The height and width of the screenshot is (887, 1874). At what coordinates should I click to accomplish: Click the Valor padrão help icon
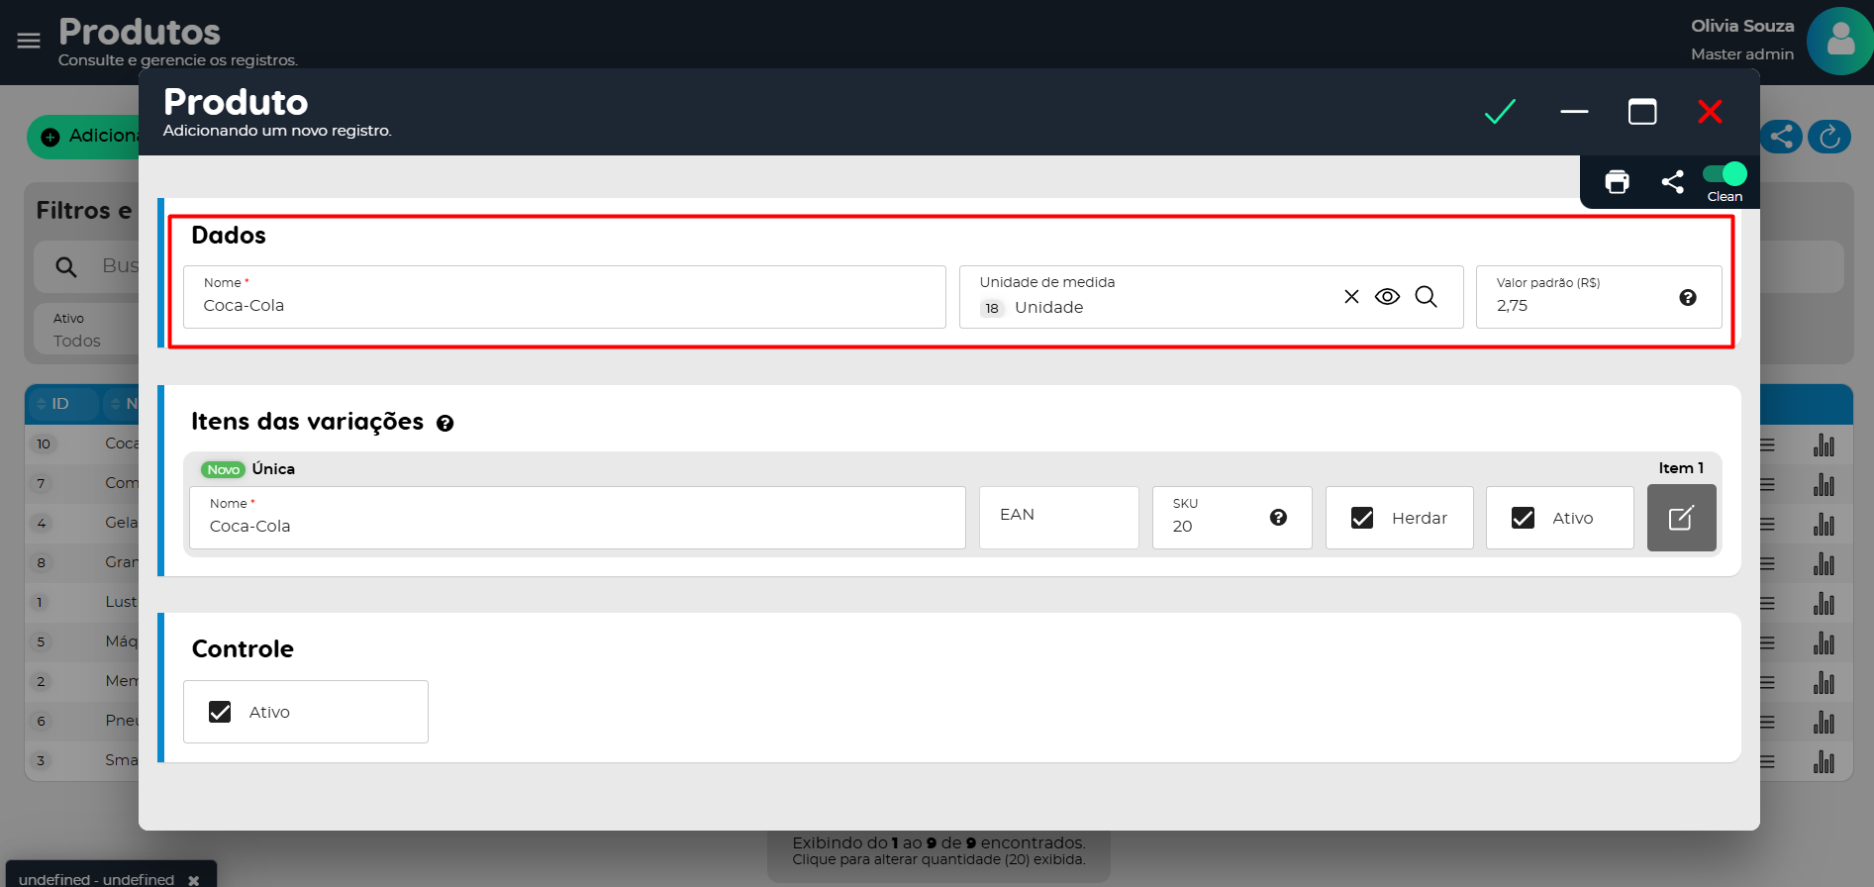1688,298
